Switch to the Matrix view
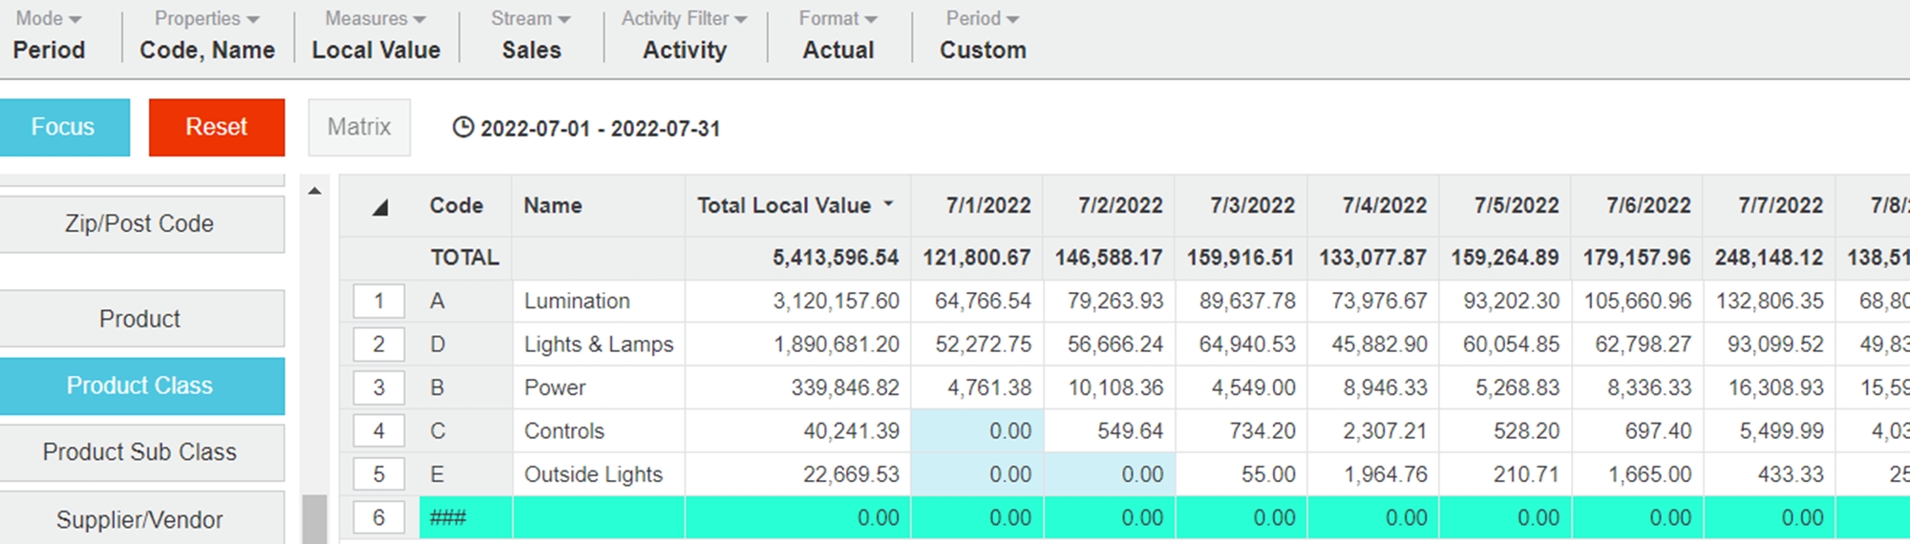The height and width of the screenshot is (544, 1910). tap(359, 127)
